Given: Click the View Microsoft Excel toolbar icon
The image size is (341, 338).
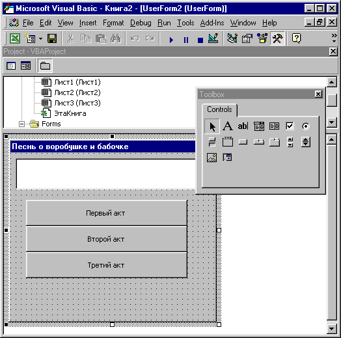Looking at the screenshot, I should (15, 38).
